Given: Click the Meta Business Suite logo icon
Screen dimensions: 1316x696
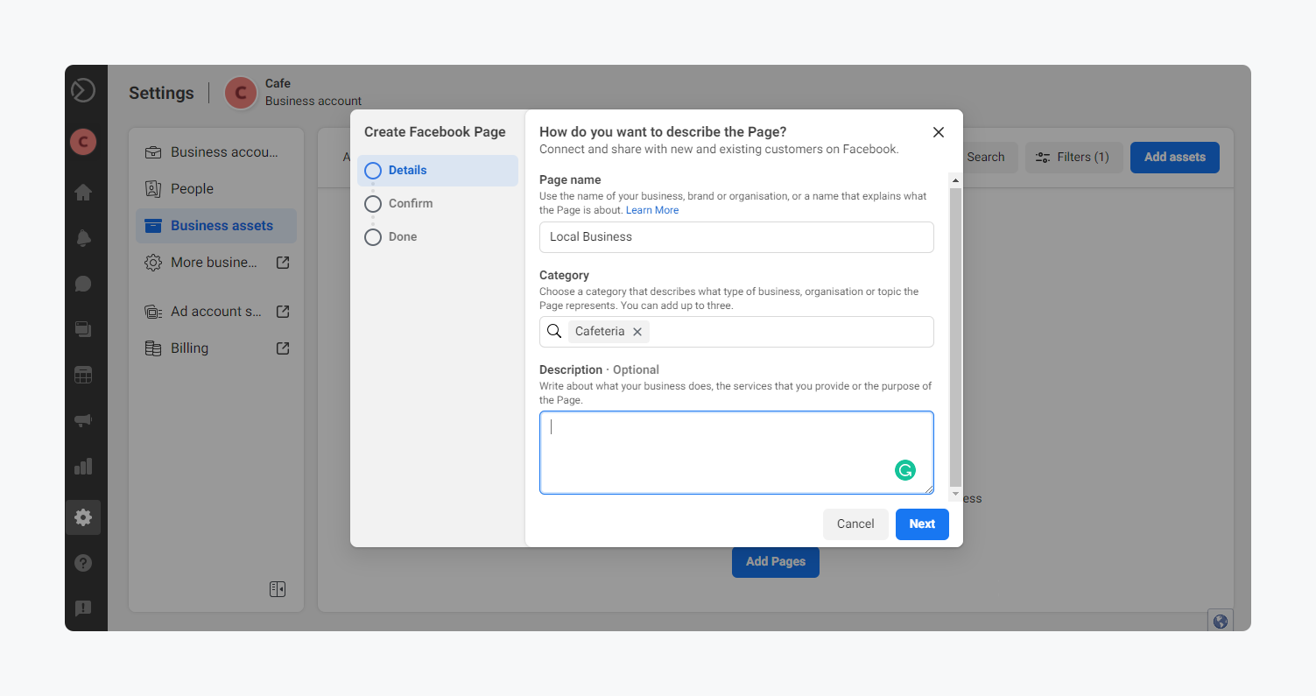Looking at the screenshot, I should point(83,90).
